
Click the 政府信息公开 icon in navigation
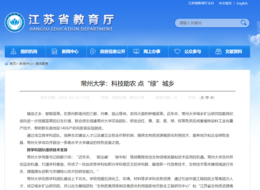click(93, 51)
